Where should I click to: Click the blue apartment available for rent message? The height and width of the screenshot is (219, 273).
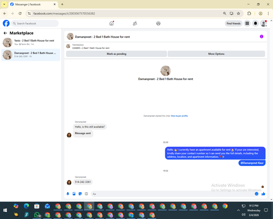(x=215, y=153)
